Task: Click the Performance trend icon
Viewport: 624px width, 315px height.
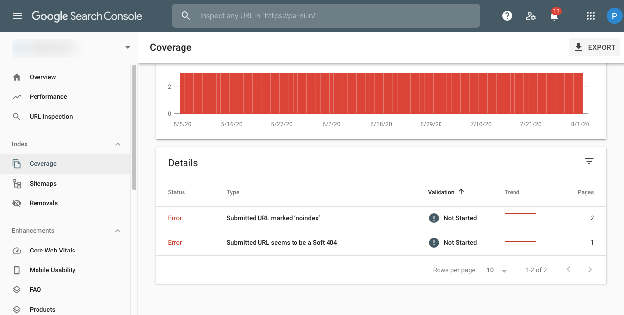Action: tap(17, 97)
